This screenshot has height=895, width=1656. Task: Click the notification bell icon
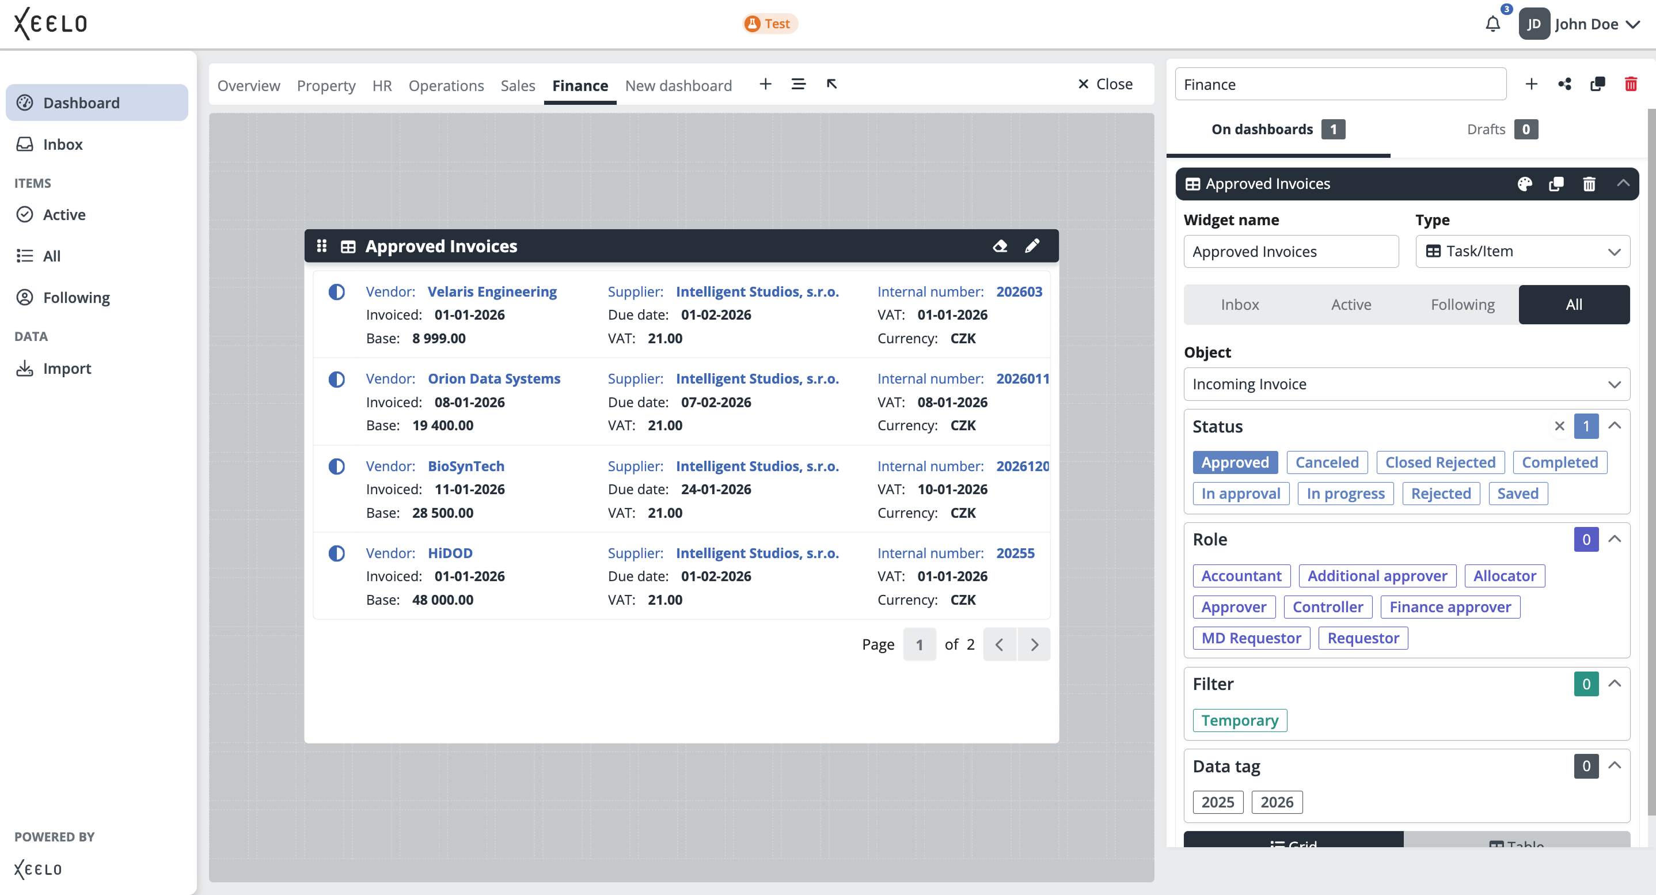tap(1492, 24)
